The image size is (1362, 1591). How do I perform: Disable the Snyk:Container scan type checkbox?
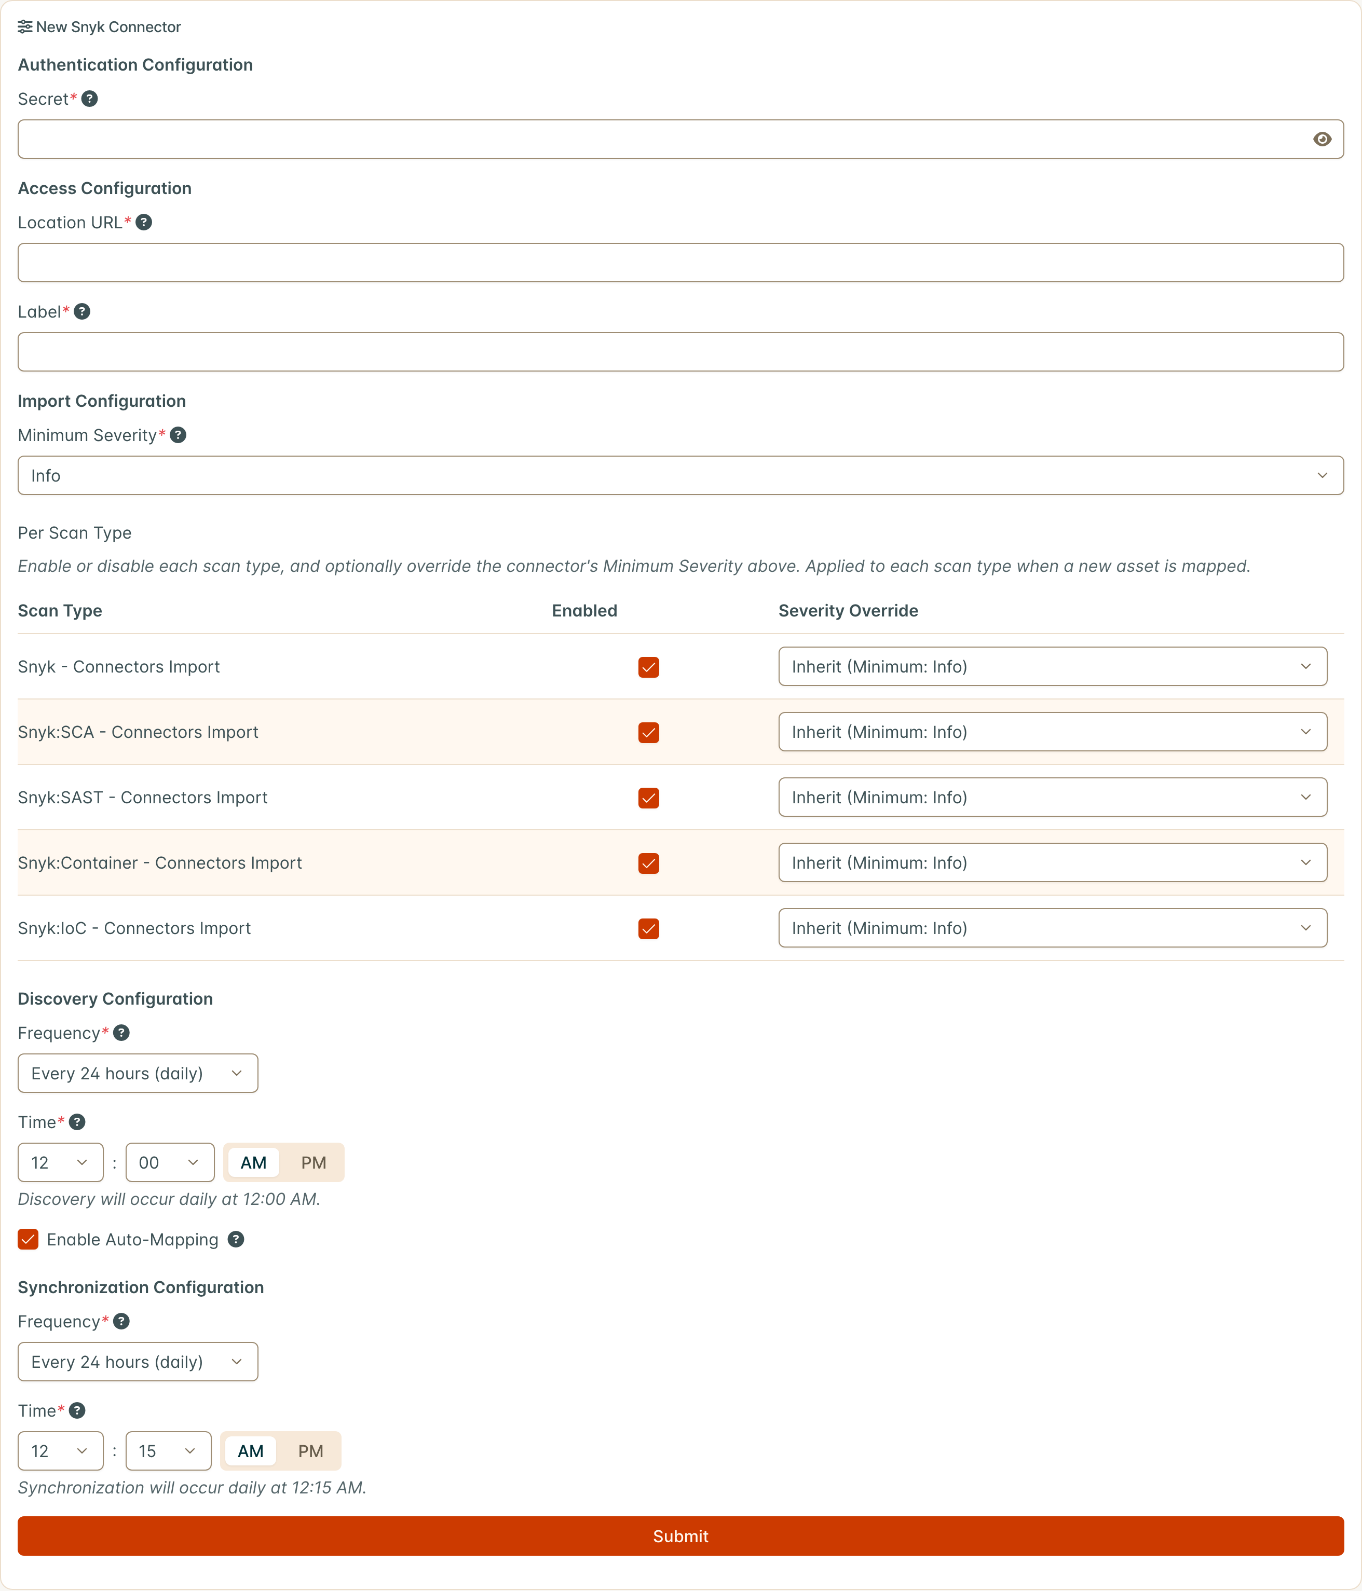pos(648,863)
